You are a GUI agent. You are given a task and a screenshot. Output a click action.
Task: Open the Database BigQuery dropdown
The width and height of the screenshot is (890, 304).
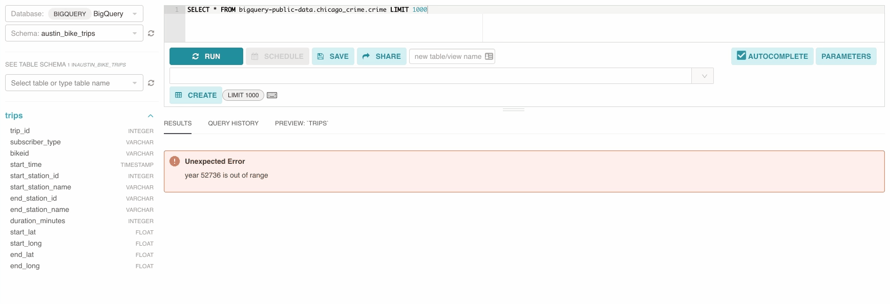click(74, 14)
